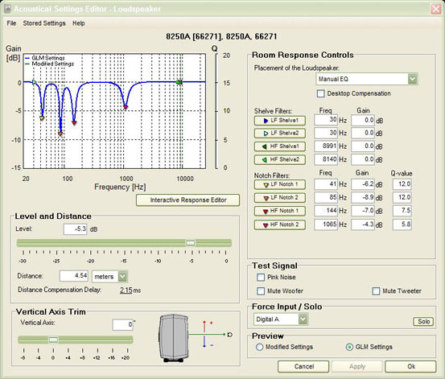Open the distance units meters dropdown
The height and width of the screenshot is (379, 445).
[109, 277]
